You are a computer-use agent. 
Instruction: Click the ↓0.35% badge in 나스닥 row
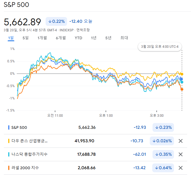163,154
